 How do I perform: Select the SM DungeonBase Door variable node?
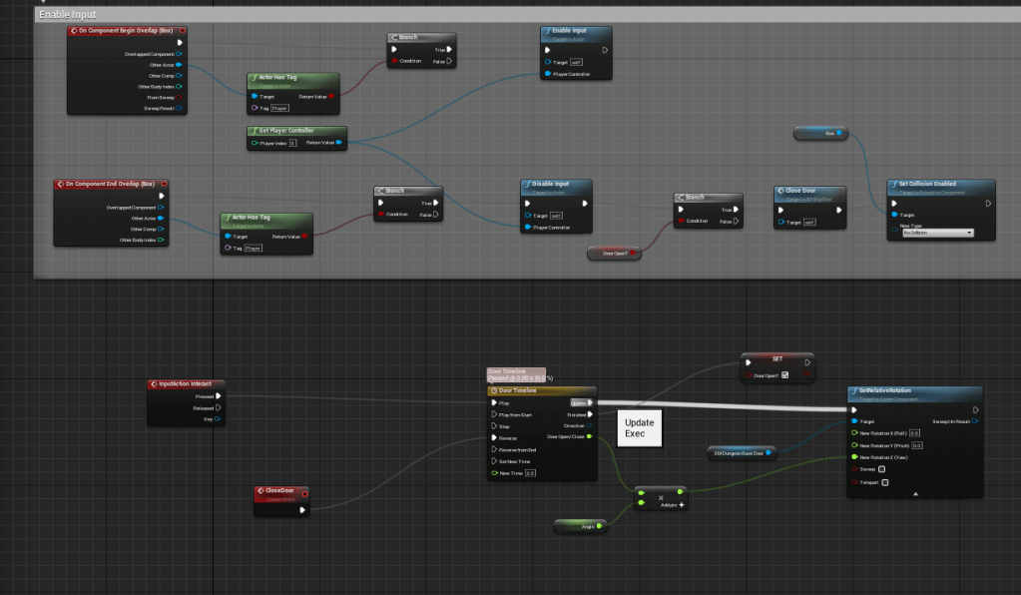click(x=738, y=453)
